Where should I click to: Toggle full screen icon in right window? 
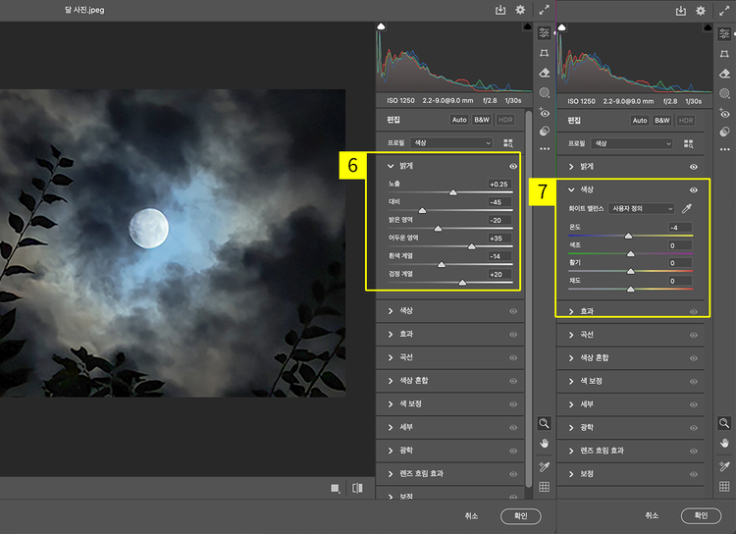coord(724,11)
